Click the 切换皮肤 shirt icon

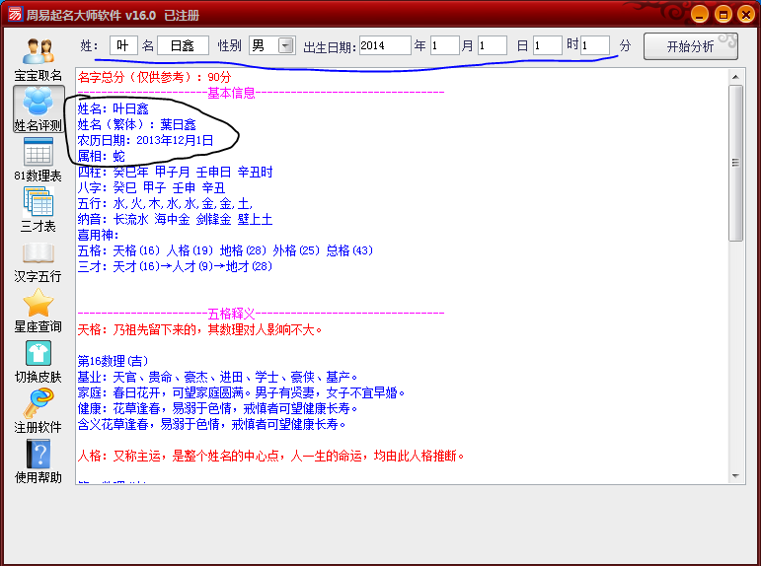click(38, 354)
